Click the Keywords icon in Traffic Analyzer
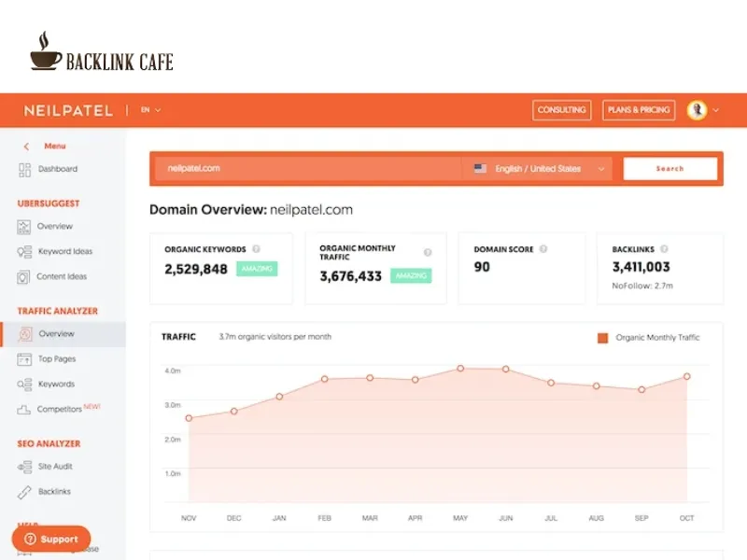Image resolution: width=747 pixels, height=560 pixels. point(24,385)
